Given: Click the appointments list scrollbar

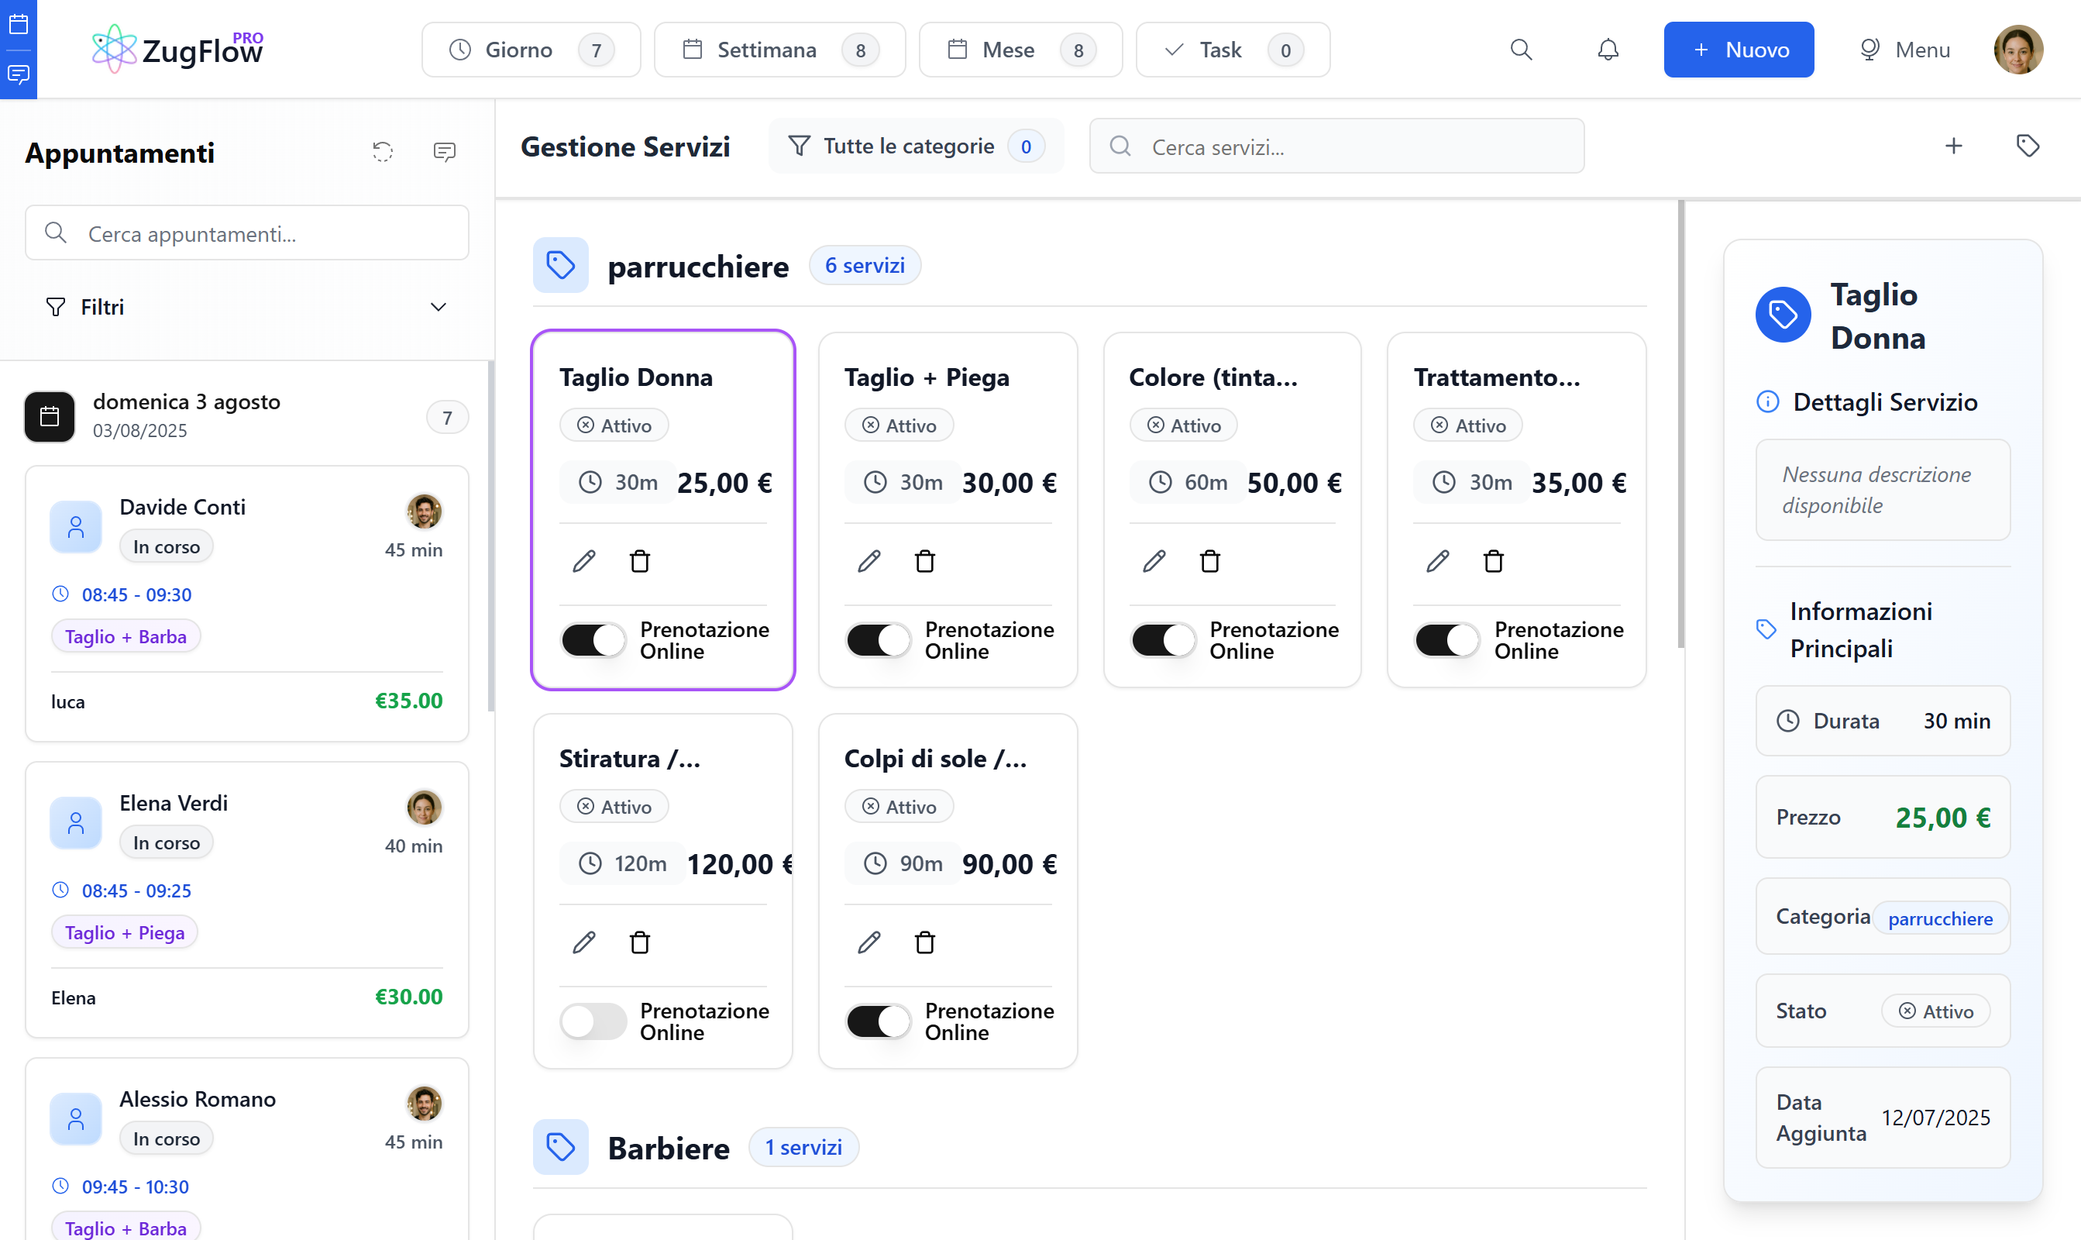Looking at the screenshot, I should [x=491, y=535].
